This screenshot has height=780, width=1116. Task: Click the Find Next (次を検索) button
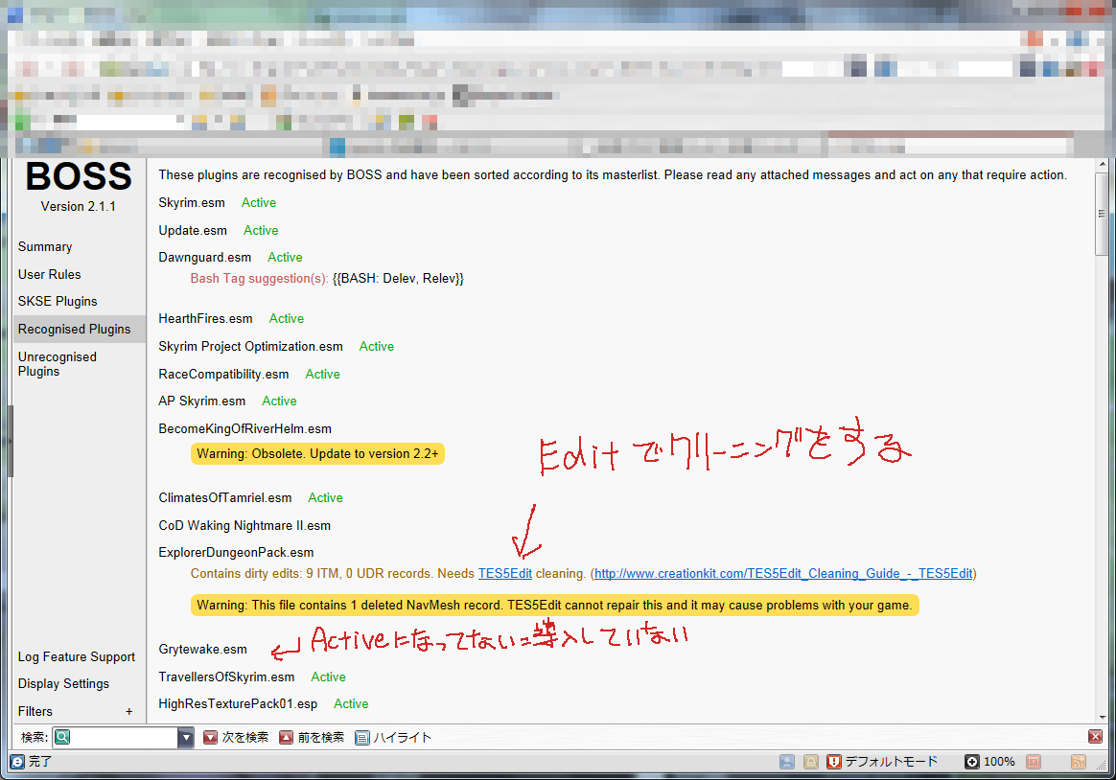point(236,737)
